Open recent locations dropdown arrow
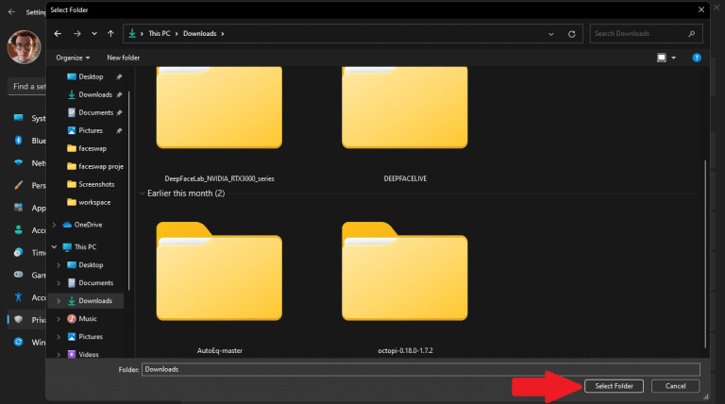Screen dimensions: 725x404 (x=94, y=34)
